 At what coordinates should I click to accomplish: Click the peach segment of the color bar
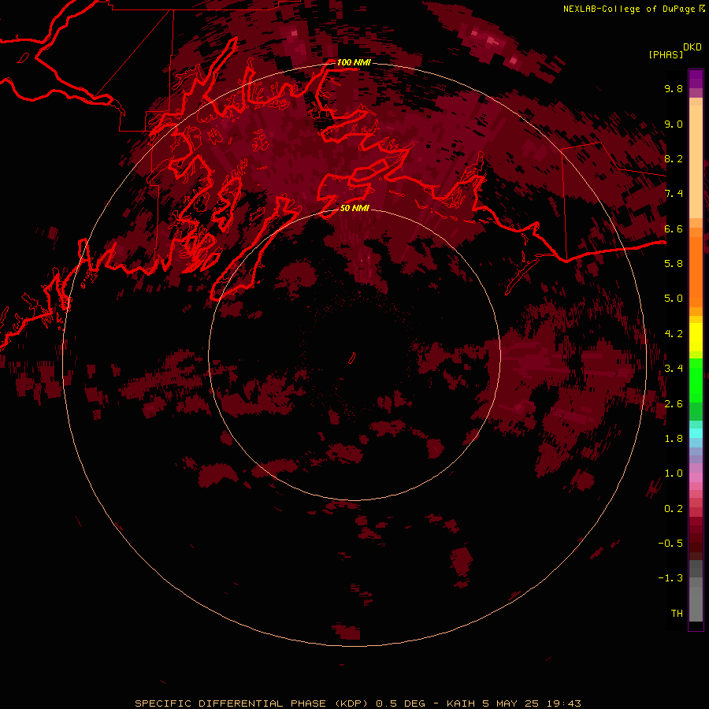coord(696,161)
